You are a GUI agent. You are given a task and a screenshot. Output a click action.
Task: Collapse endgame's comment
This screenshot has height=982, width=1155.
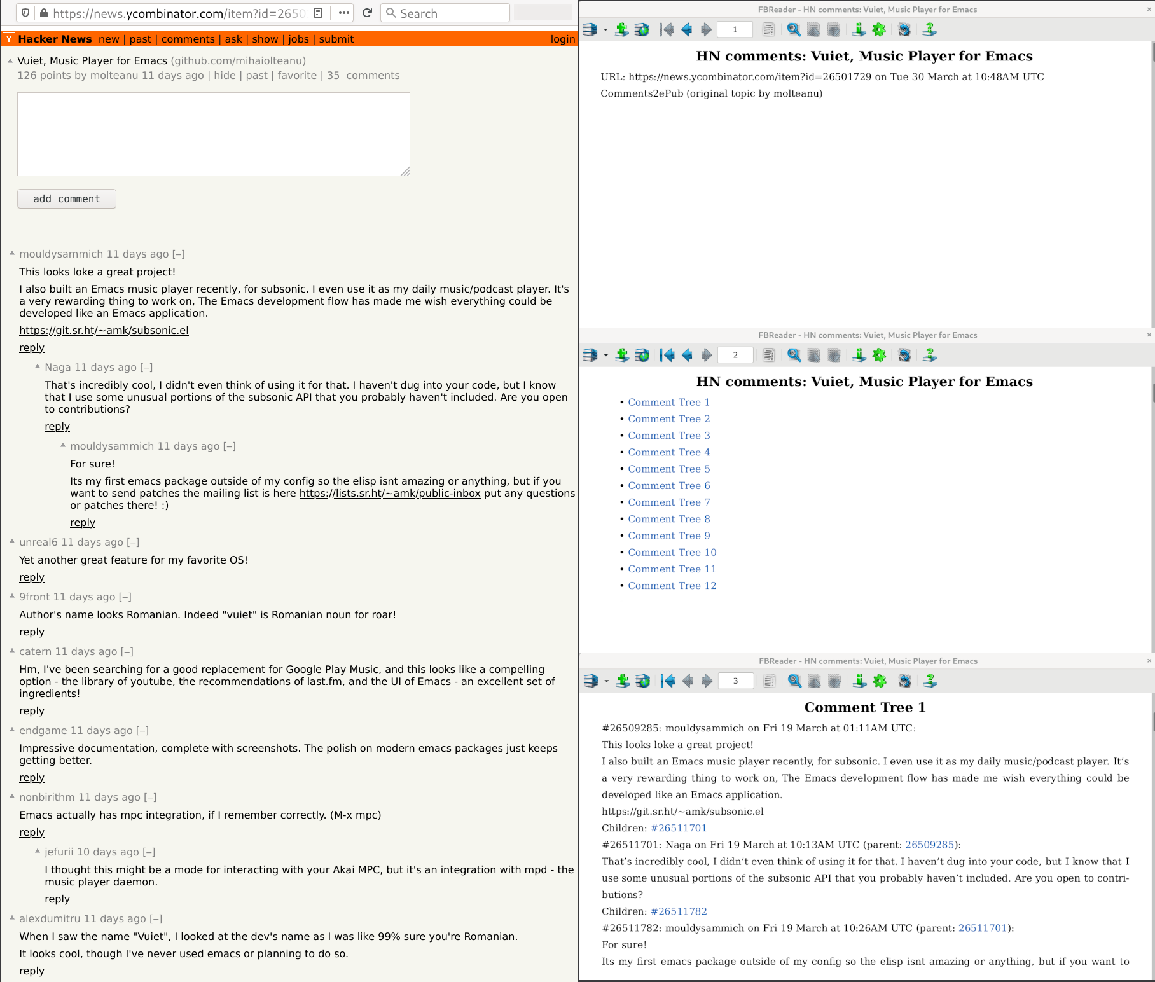pos(142,731)
